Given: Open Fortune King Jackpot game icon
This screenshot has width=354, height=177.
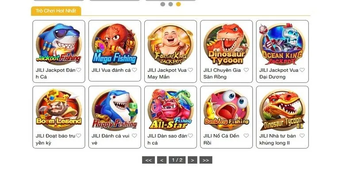Looking at the screenshot, I should (x=170, y=44).
